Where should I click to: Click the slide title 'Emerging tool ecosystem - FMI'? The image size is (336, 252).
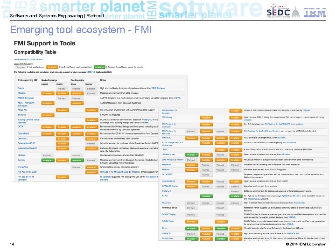click(81, 30)
